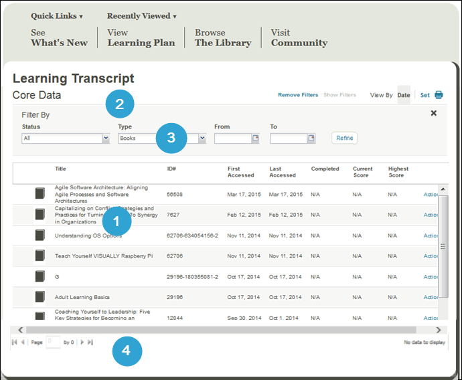This screenshot has width=462, height=380.
Task: Click vertical scrollbar up arrow
Action: tap(443, 189)
